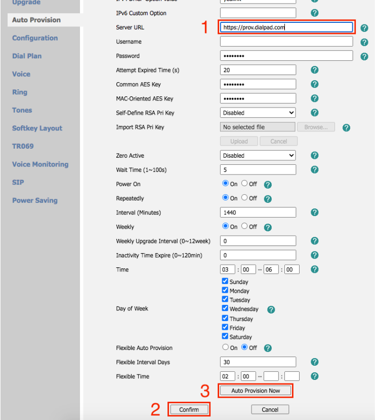The image size is (375, 420).
Task: Click help icon beside Import RSA Pri Key Browse
Action: [346, 128]
